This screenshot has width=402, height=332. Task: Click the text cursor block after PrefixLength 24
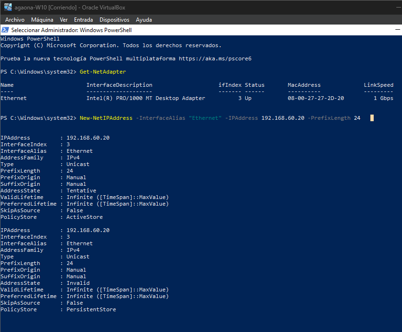click(x=372, y=118)
